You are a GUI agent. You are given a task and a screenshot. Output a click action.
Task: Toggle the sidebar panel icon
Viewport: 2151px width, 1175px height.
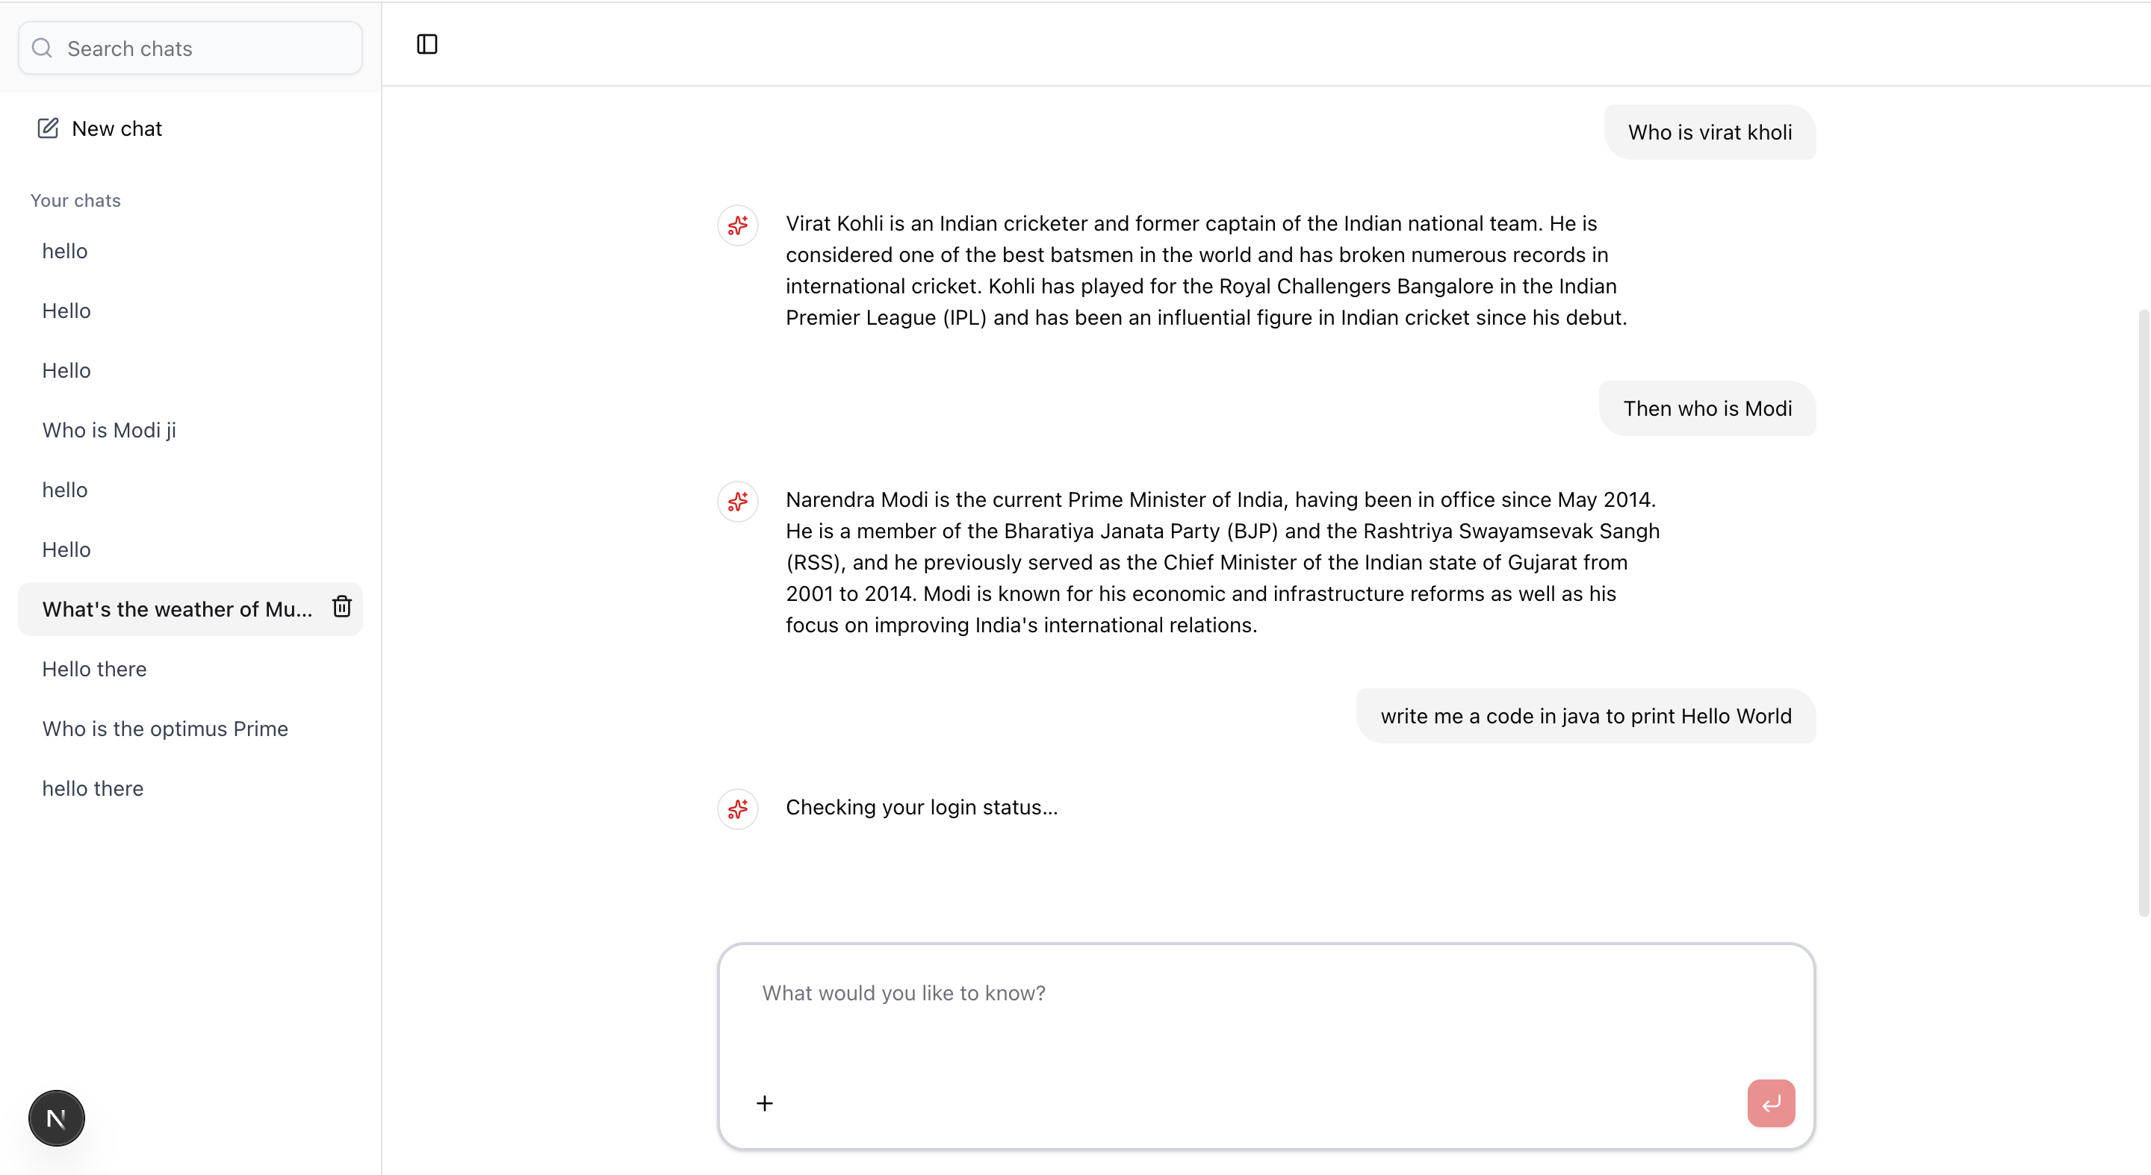pos(426,44)
